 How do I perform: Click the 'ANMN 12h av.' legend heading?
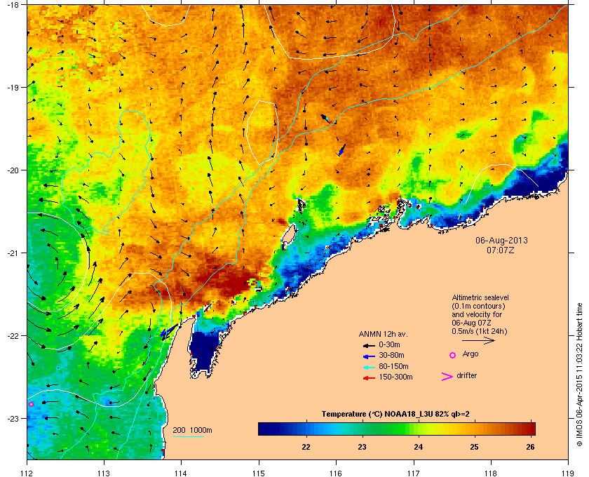(383, 334)
